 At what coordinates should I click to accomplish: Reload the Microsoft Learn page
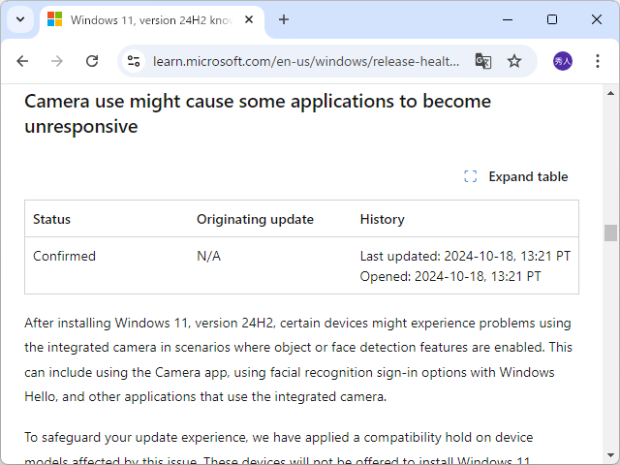[92, 61]
